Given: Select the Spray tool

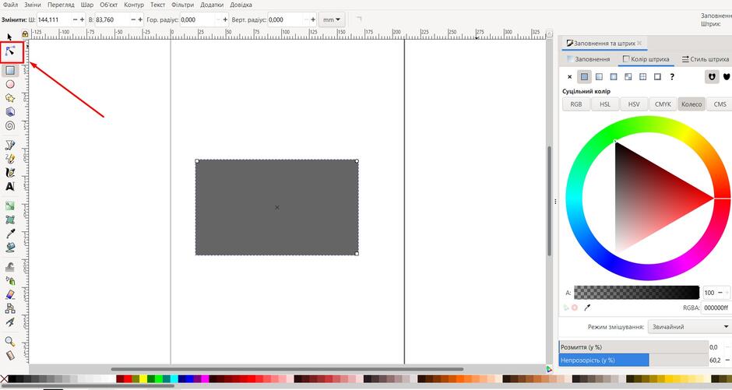Looking at the screenshot, I should pos(10,281).
